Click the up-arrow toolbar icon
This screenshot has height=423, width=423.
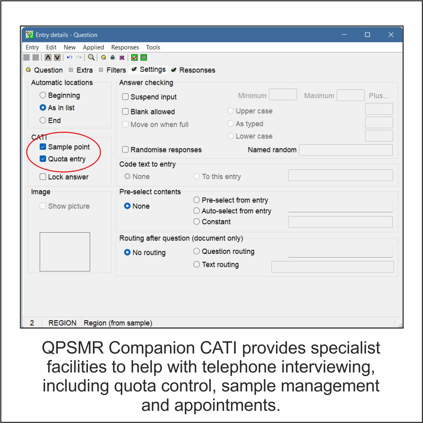pyautogui.click(x=48, y=57)
